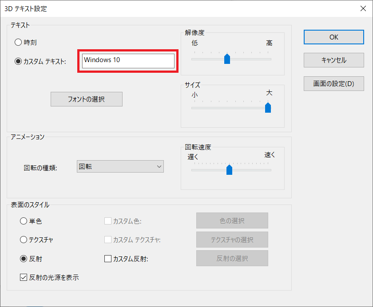Click the 解像度 resolution slider thumb
The width and height of the screenshot is (373, 307).
[x=227, y=59]
